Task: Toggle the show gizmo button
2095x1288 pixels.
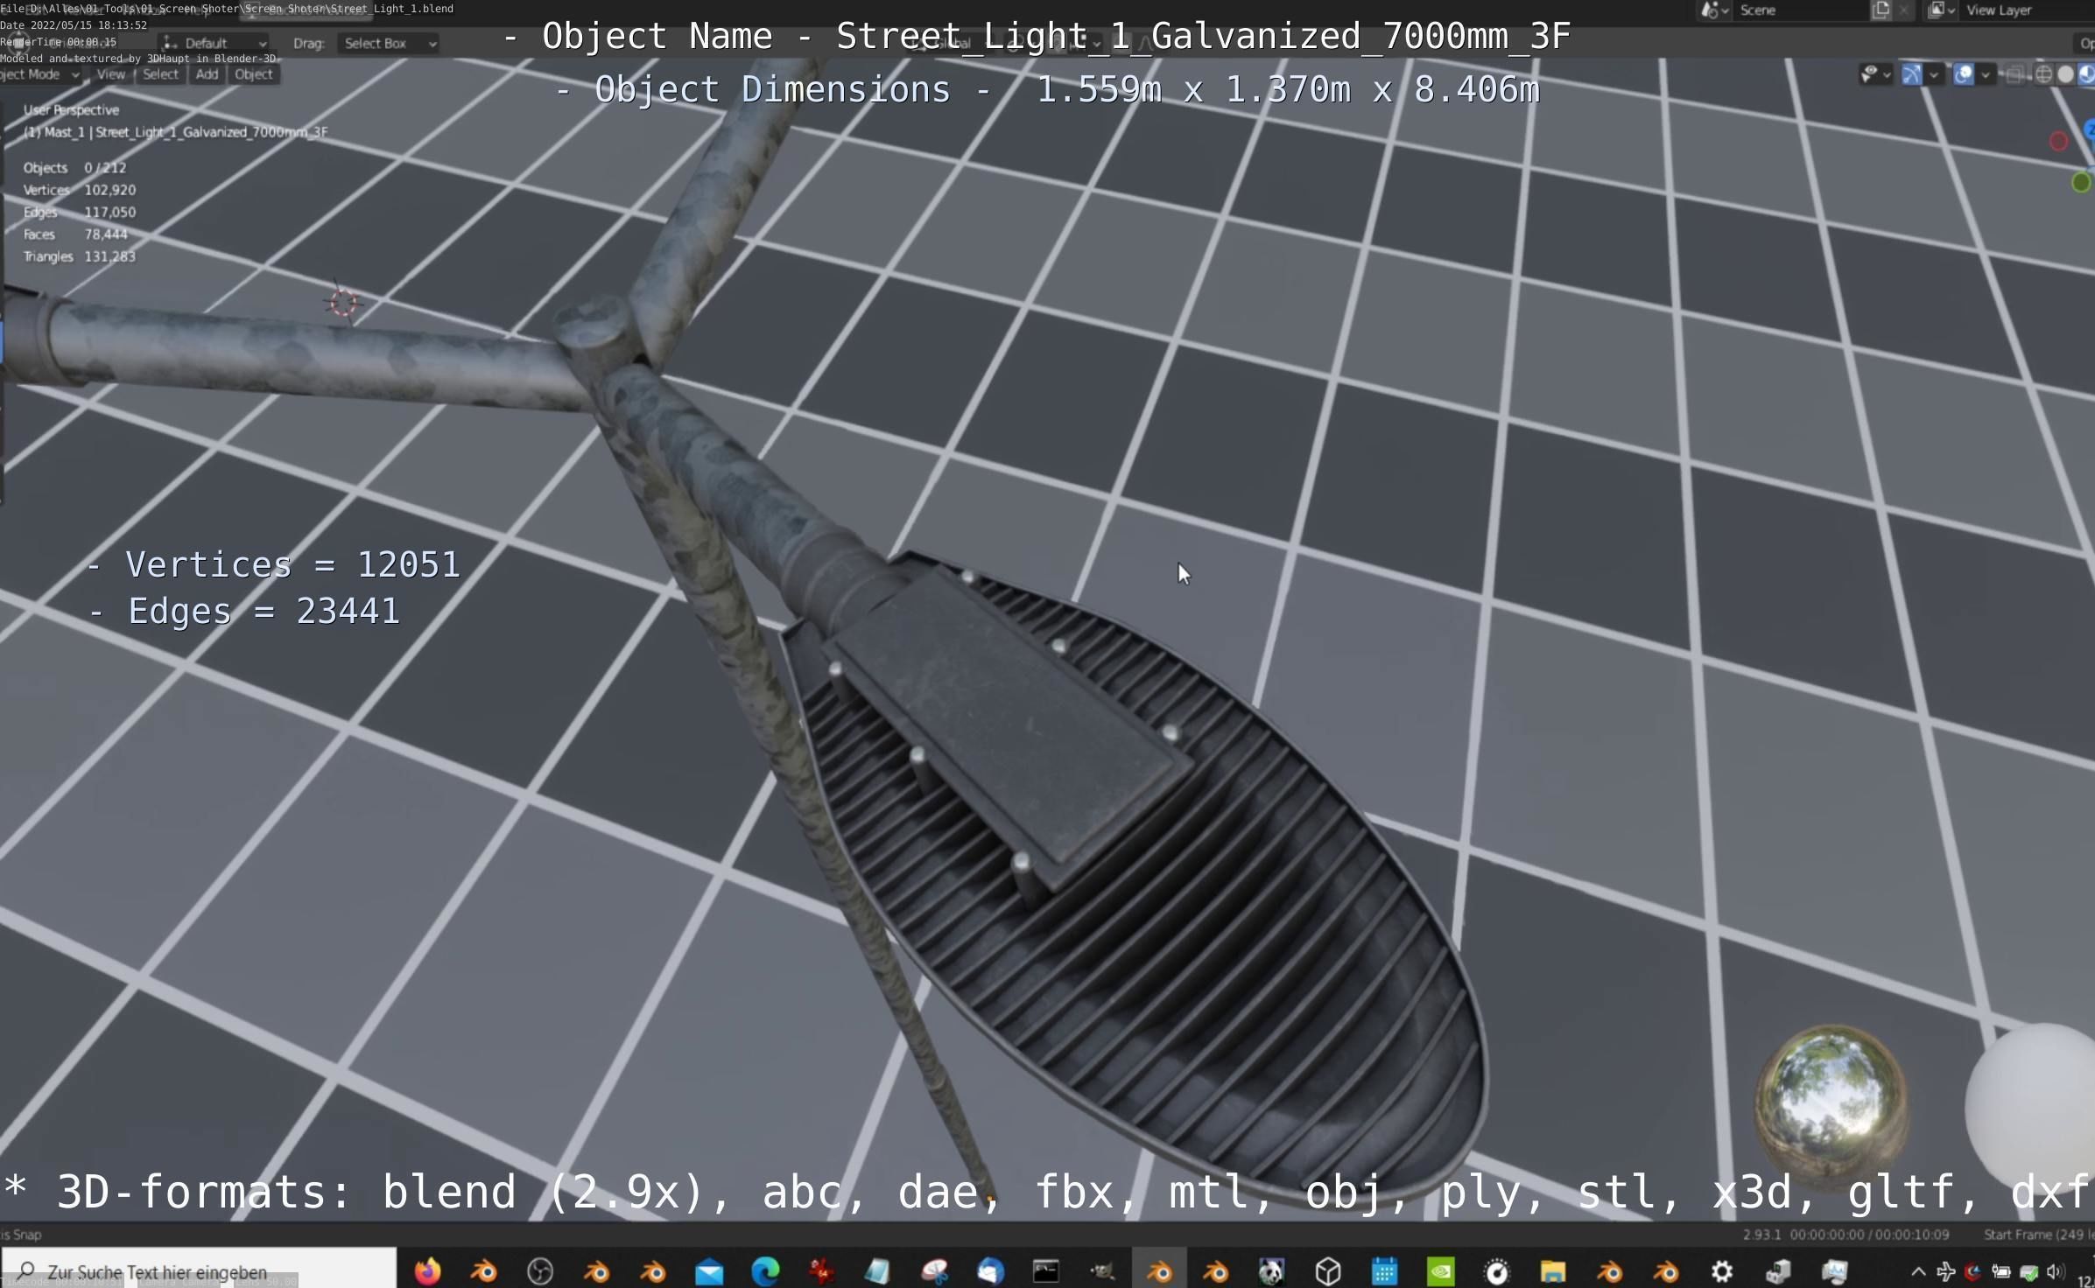Action: click(x=1912, y=74)
